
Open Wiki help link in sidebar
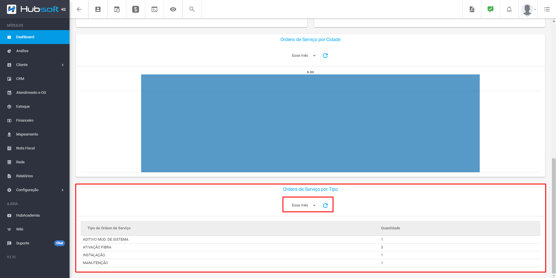(35, 229)
